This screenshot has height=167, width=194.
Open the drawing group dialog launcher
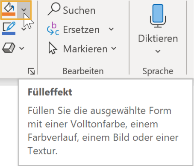pyautogui.click(x=31, y=71)
